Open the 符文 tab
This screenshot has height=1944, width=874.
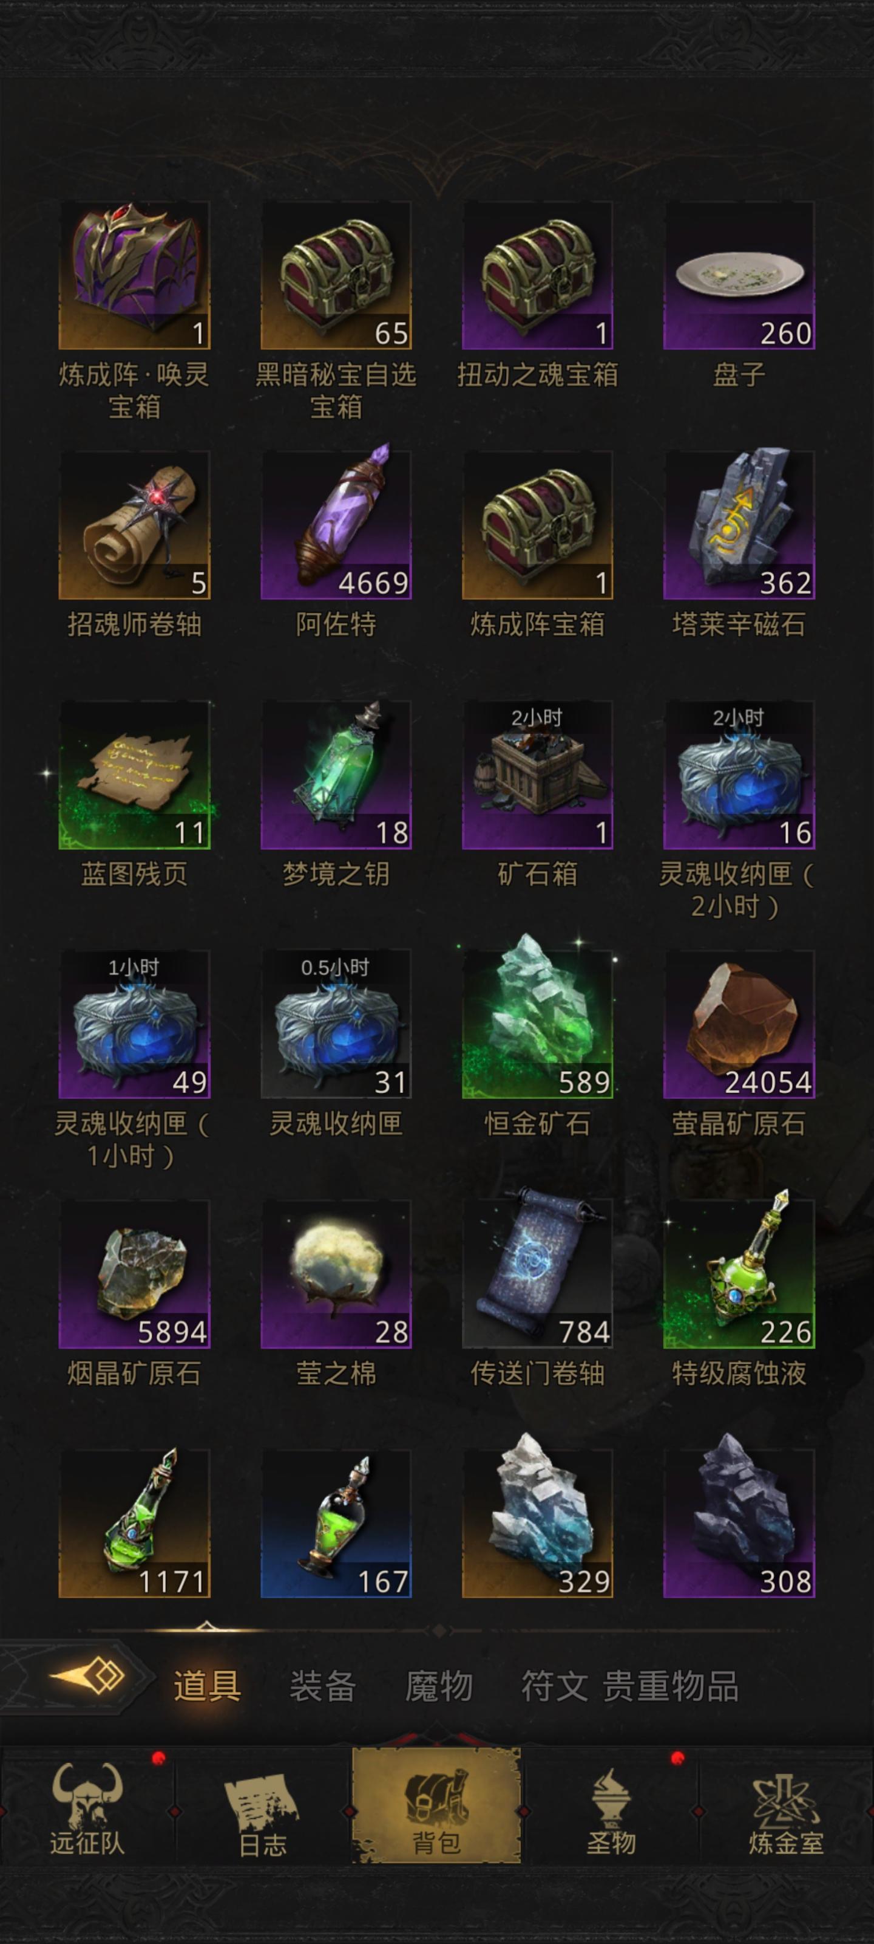click(554, 1686)
